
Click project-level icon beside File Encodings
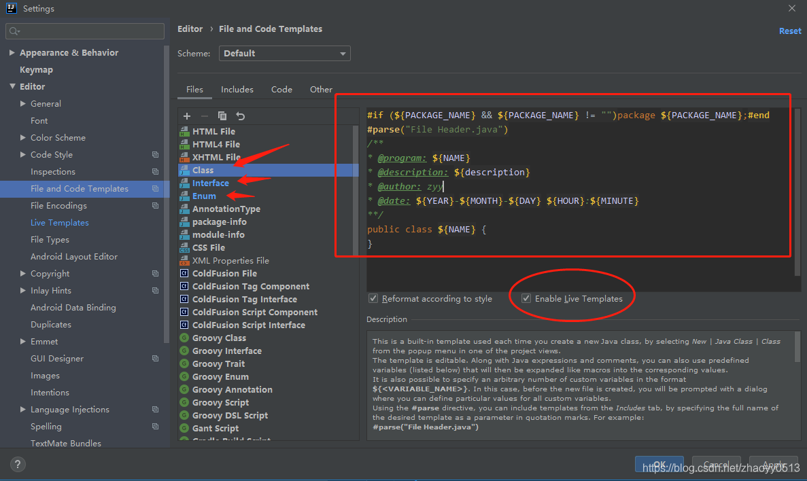pos(155,205)
